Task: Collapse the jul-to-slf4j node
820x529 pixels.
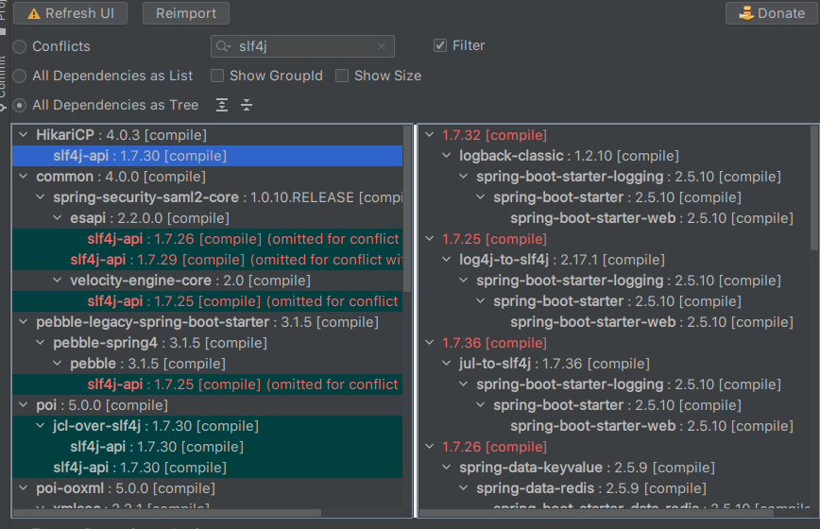Action: click(447, 364)
